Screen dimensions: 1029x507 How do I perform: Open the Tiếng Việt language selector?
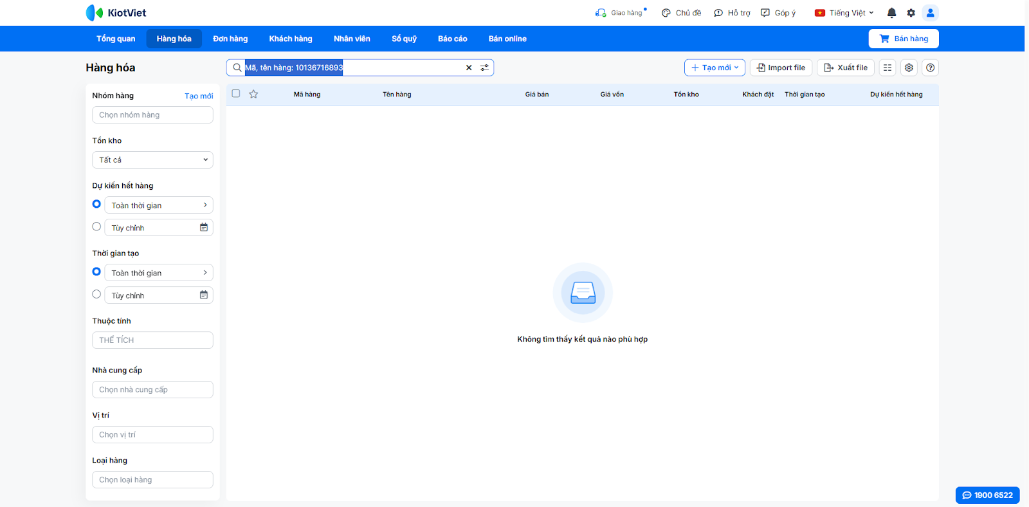click(x=844, y=13)
